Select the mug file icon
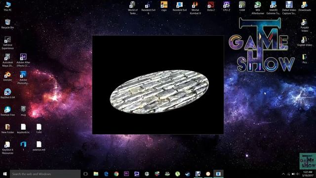316x178 pixels. tap(23, 111)
